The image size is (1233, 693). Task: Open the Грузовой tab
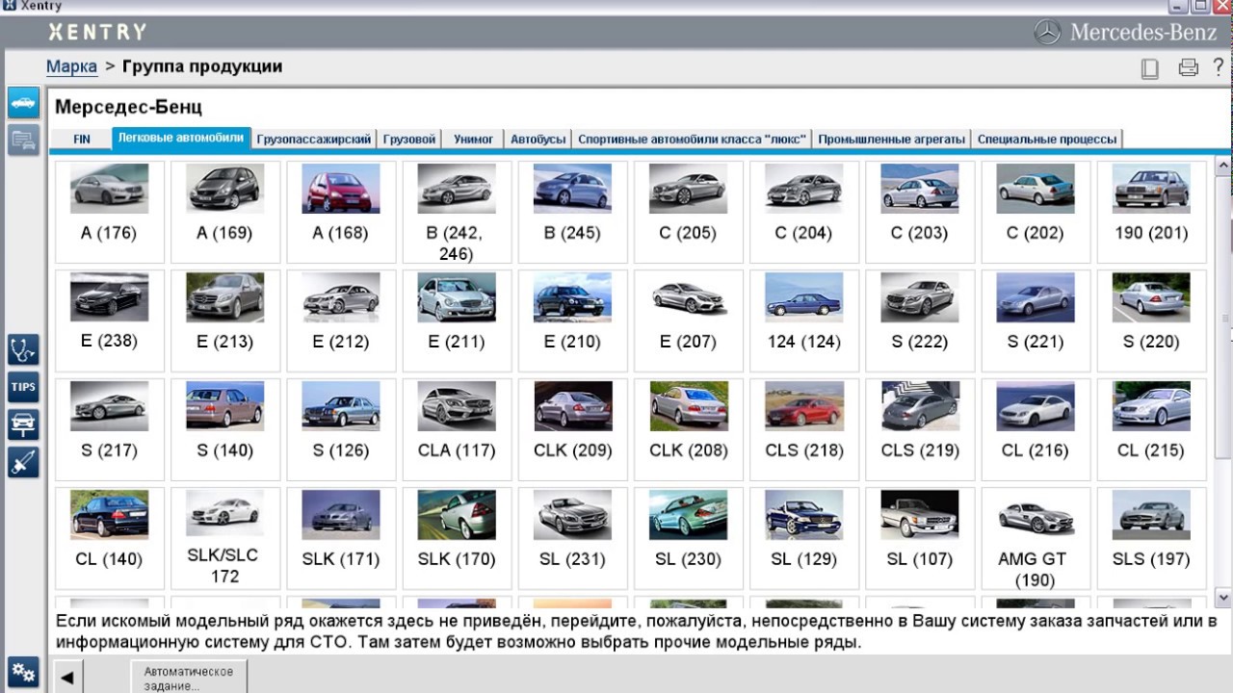pos(409,139)
